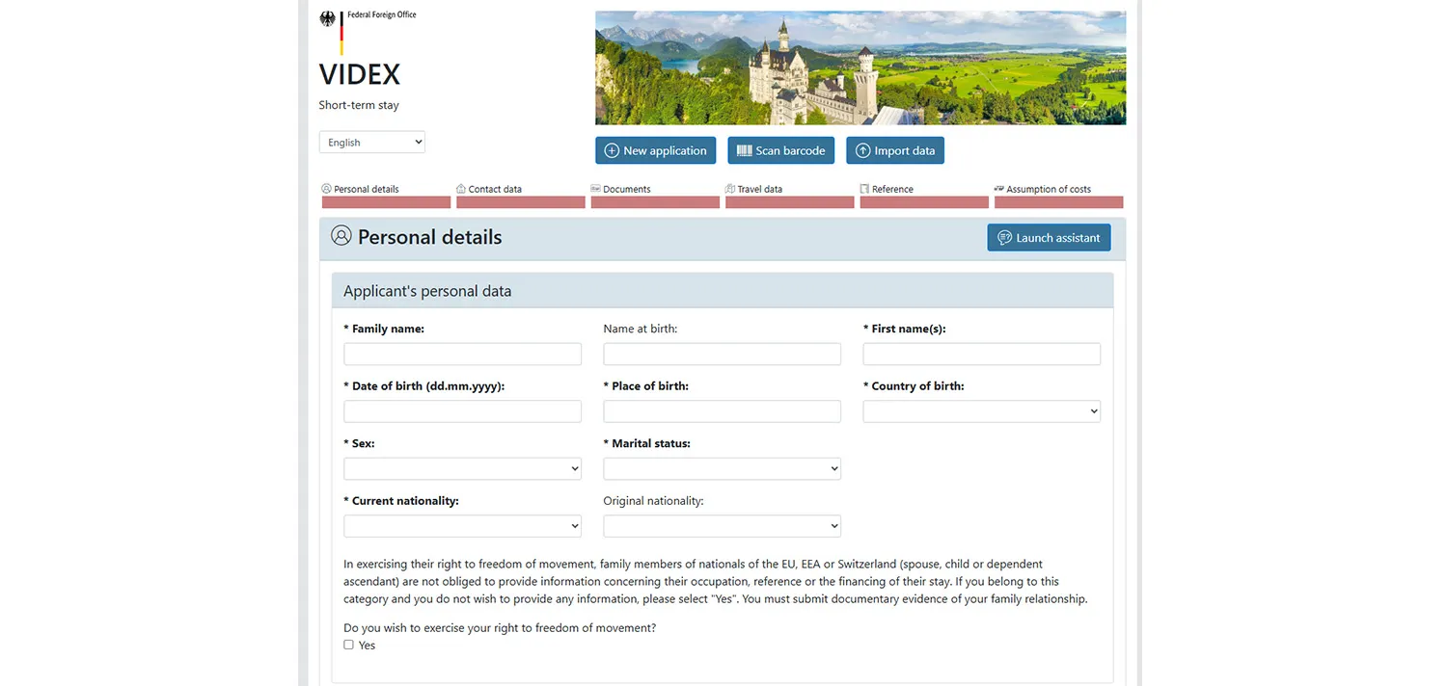Start a New application
1447x686 pixels.
click(656, 150)
